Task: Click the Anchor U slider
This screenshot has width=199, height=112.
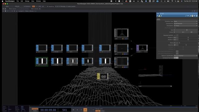Action: click(x=188, y=37)
